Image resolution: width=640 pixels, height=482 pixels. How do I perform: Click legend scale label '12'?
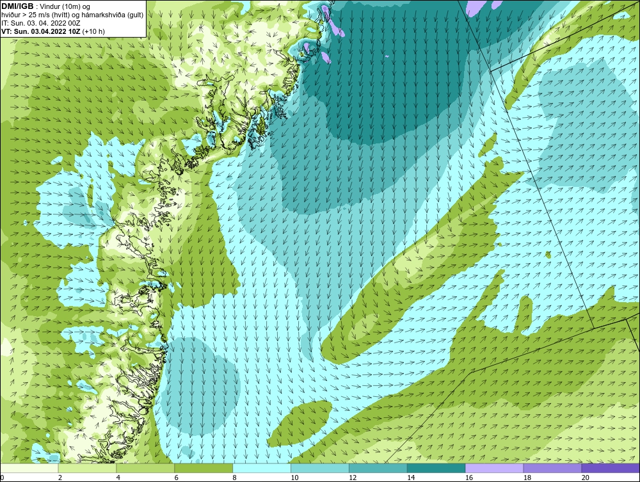coord(353,478)
